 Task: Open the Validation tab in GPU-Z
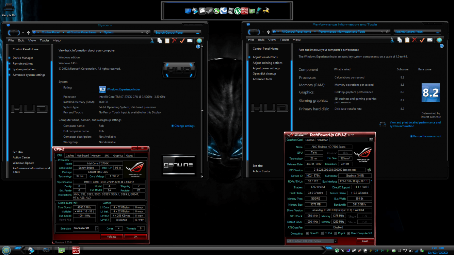click(323, 140)
